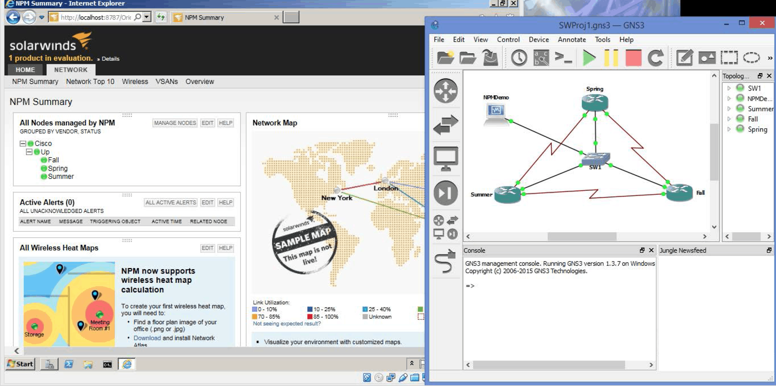
Task: Open the Annotate menu in GNS3
Action: (x=571, y=40)
